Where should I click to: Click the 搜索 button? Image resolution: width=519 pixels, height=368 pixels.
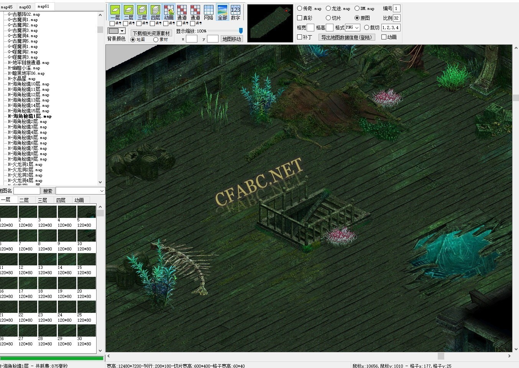pyautogui.click(x=48, y=191)
